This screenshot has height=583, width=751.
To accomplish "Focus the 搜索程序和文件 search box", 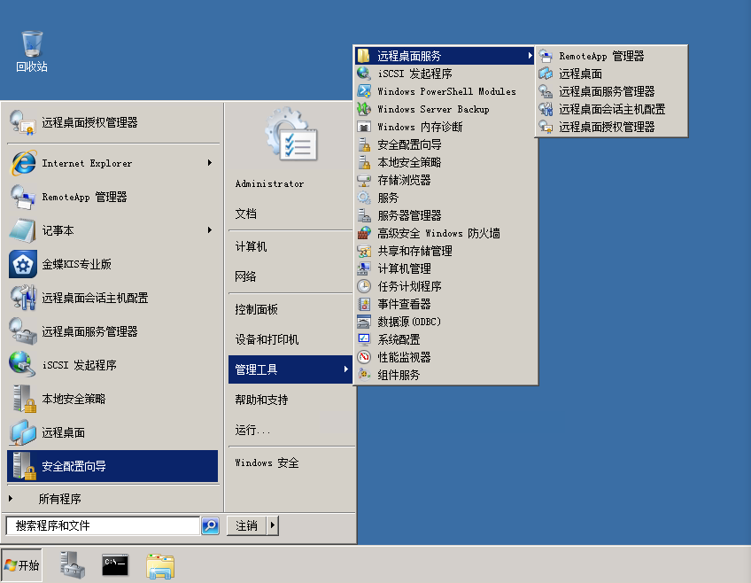I will (103, 525).
